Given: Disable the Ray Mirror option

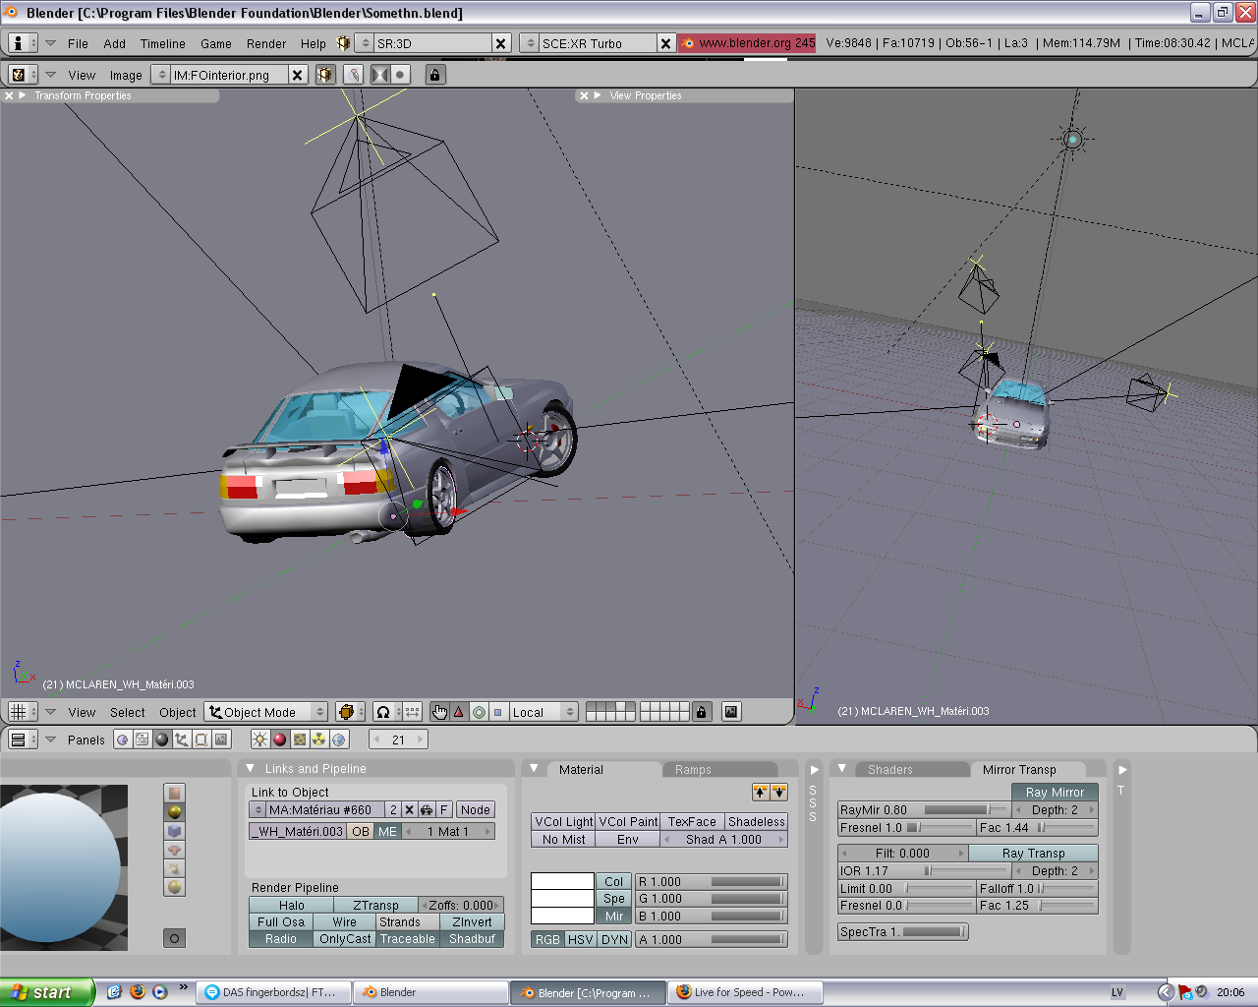Looking at the screenshot, I should click(x=1055, y=793).
